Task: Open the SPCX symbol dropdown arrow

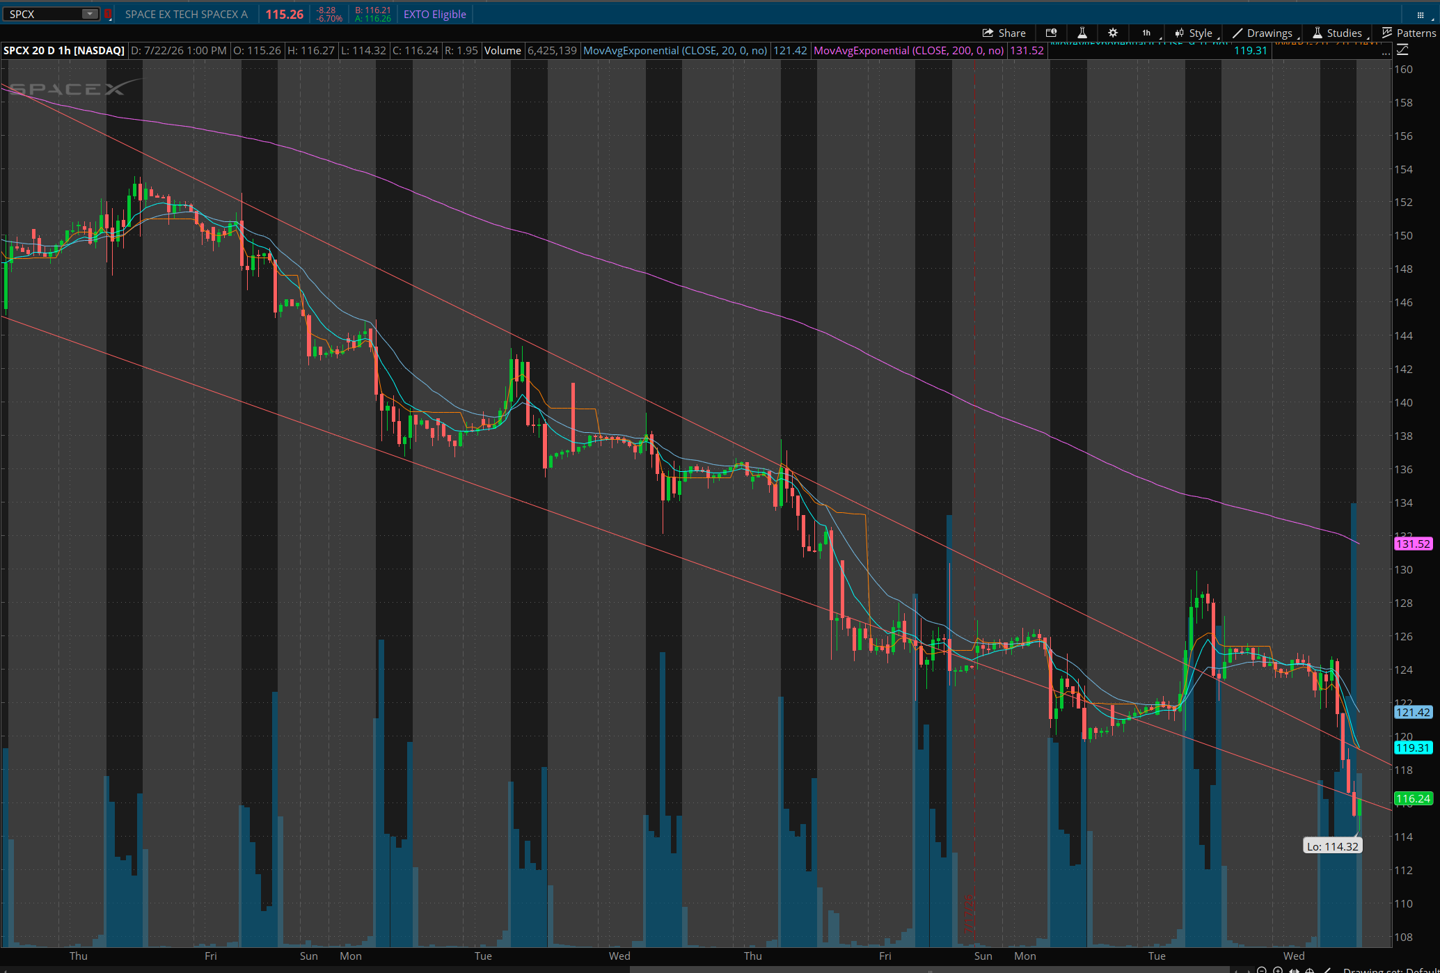Action: pyautogui.click(x=90, y=14)
